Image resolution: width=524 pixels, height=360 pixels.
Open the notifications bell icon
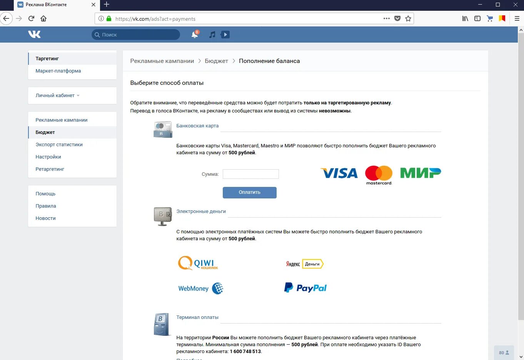click(195, 35)
